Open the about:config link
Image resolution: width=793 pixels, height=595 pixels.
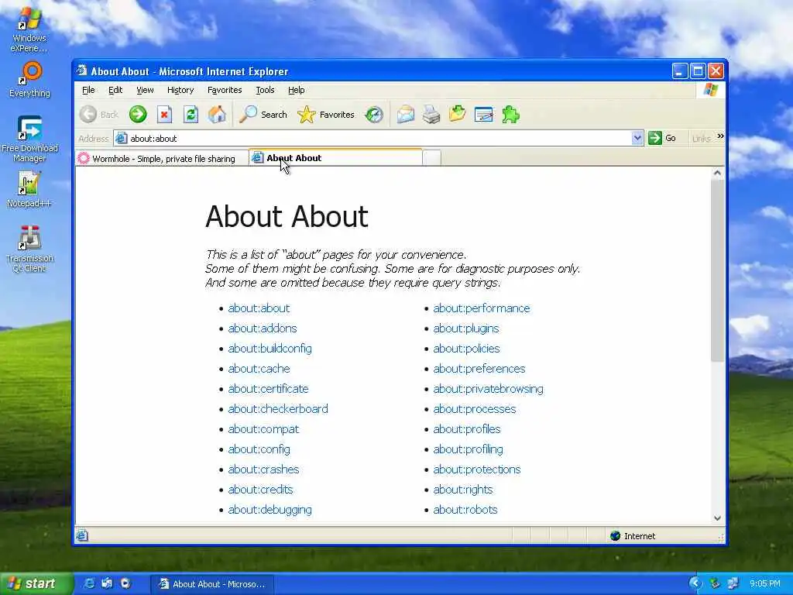(x=259, y=449)
